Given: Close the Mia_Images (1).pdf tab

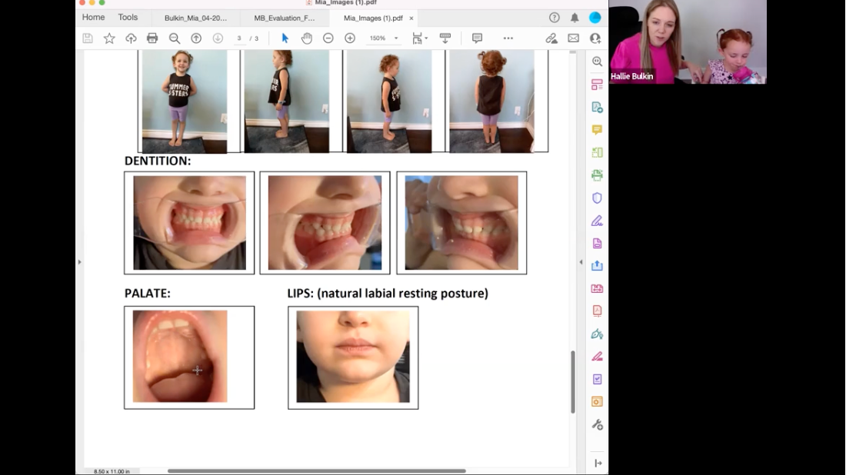Looking at the screenshot, I should [x=411, y=18].
